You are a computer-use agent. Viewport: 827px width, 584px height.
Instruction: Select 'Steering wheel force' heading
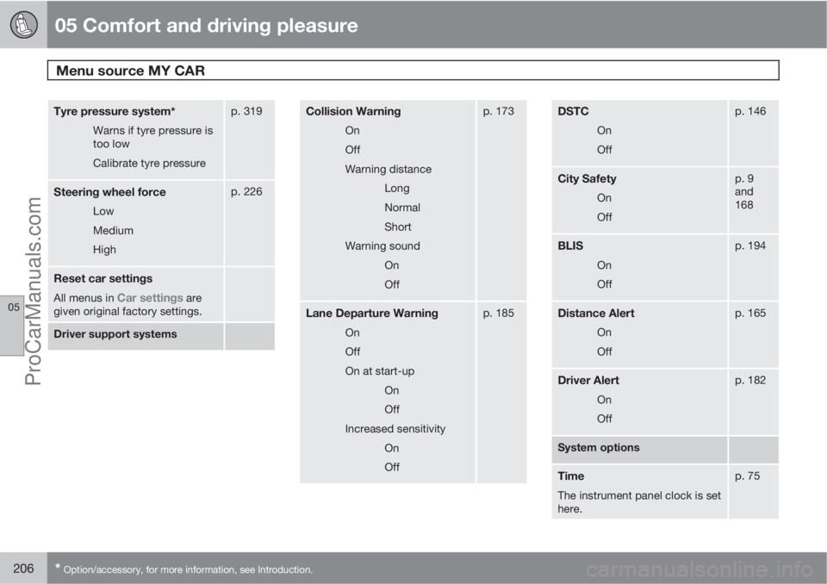(109, 192)
